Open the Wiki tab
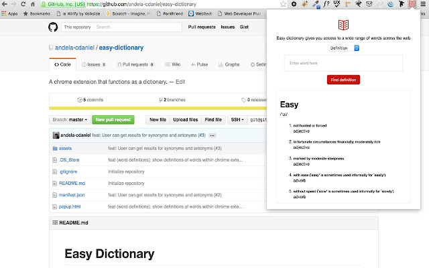The image size is (429, 268). click(173, 64)
